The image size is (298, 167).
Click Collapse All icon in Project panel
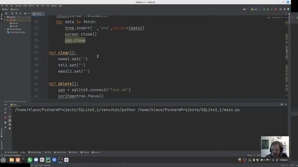(x=20, y=13)
